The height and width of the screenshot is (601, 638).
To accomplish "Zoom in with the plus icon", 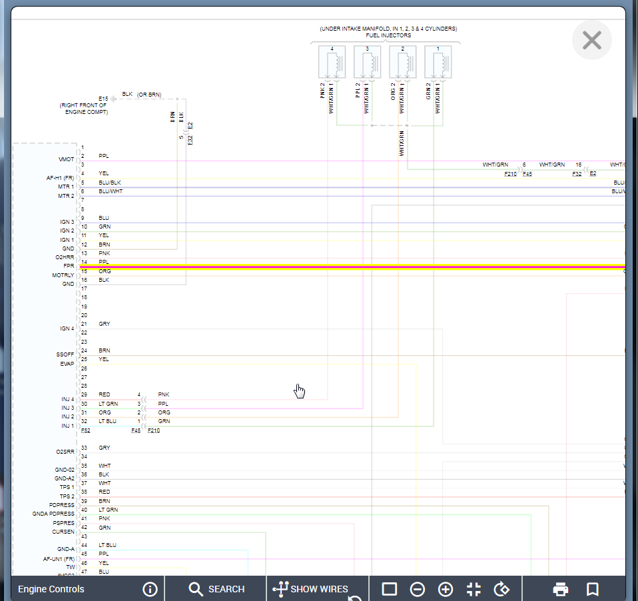I will tap(445, 589).
